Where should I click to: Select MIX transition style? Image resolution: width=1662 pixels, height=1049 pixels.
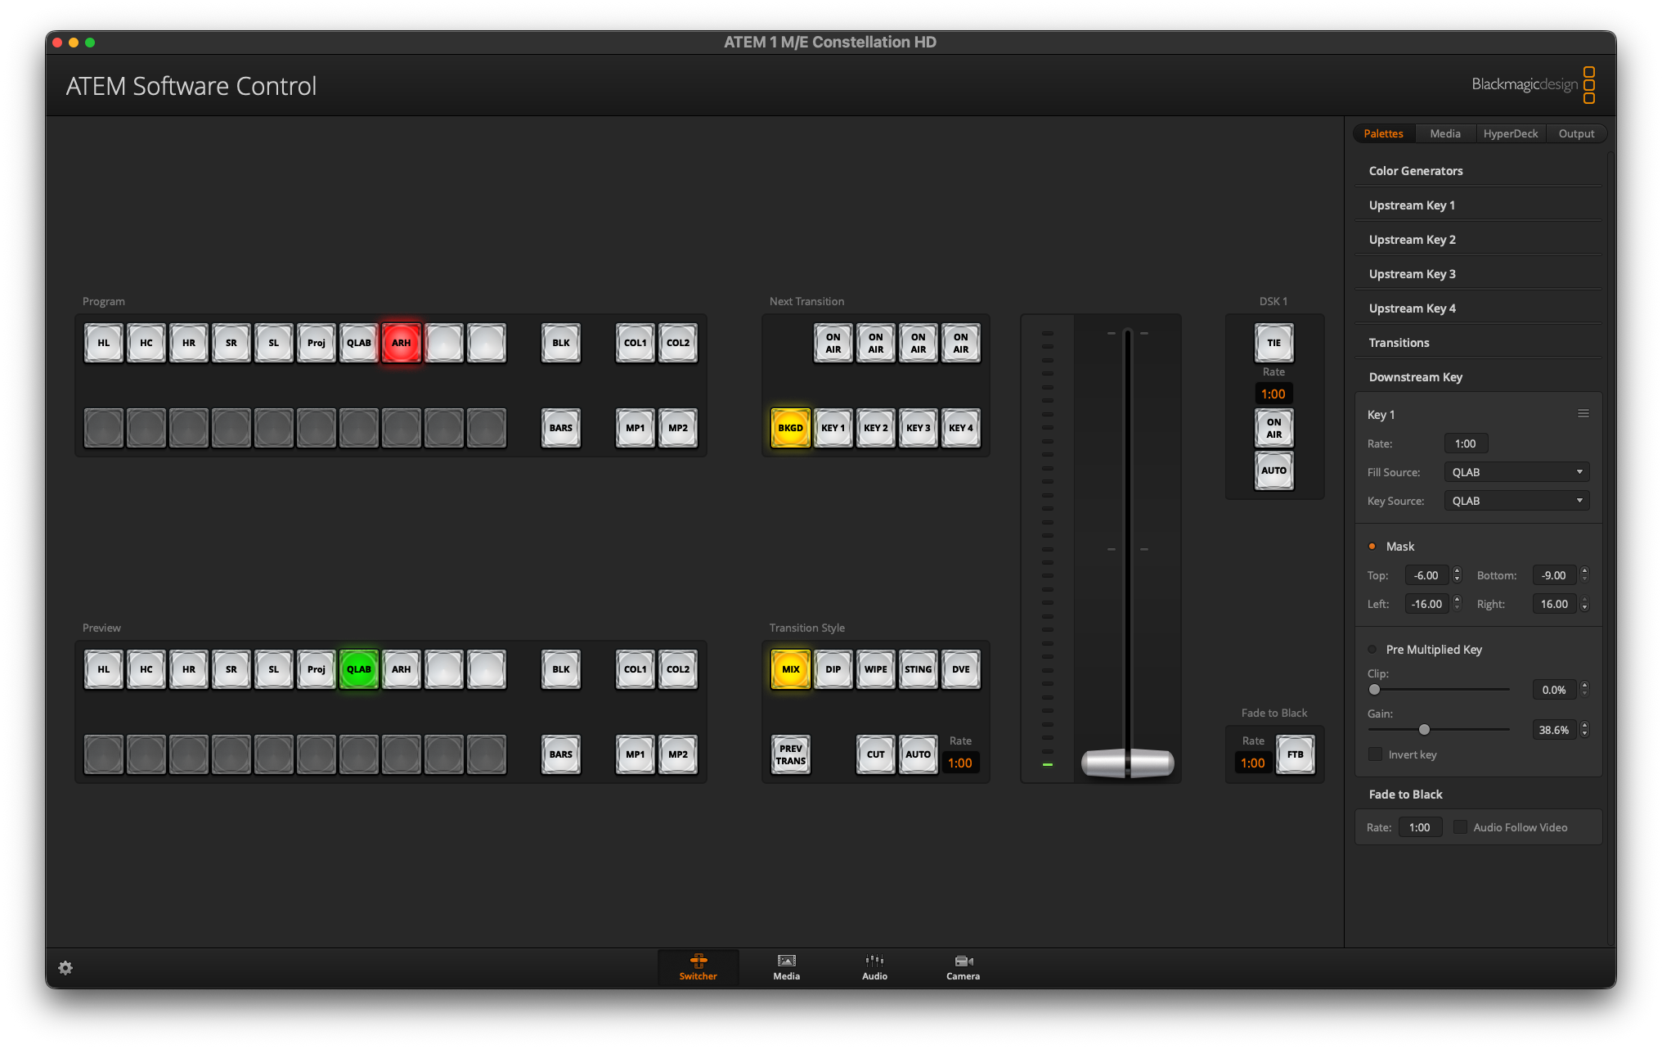(x=791, y=669)
